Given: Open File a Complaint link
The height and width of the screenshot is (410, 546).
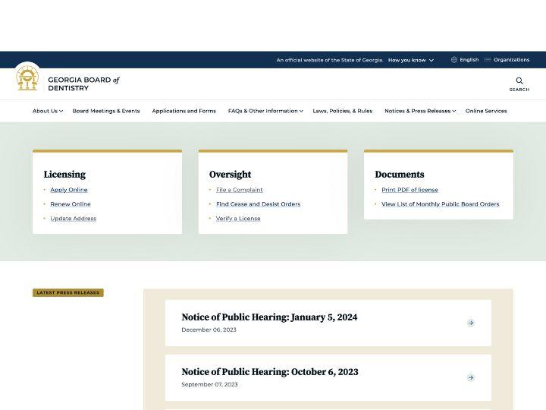Looking at the screenshot, I should pos(239,190).
